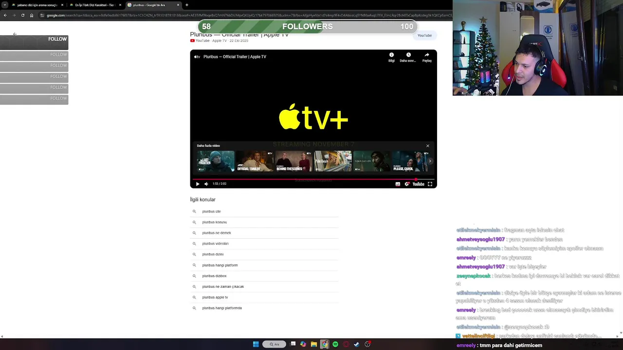This screenshot has height=350, width=623.
Task: Switch to 'En İyi Türk Dizi Karakteri' tab
Action: point(94,5)
